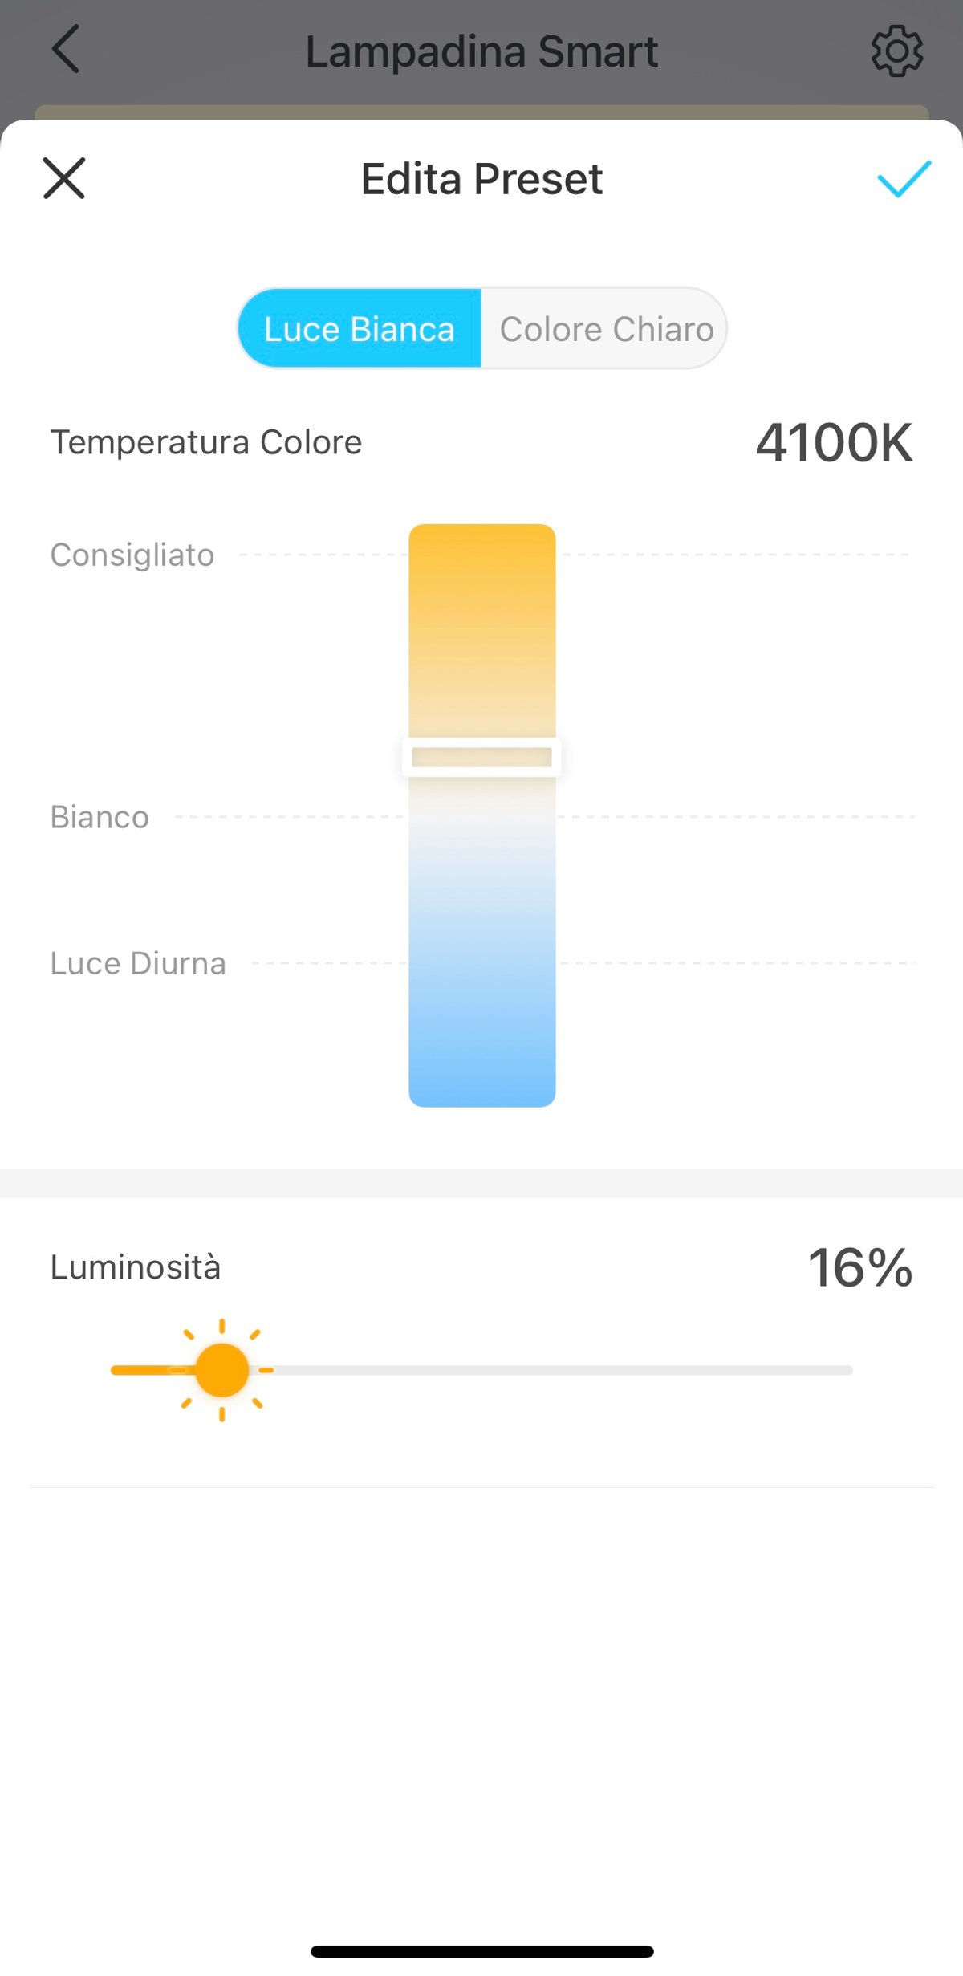Select the Bianco temperature level
The image size is (963, 1976).
point(100,817)
